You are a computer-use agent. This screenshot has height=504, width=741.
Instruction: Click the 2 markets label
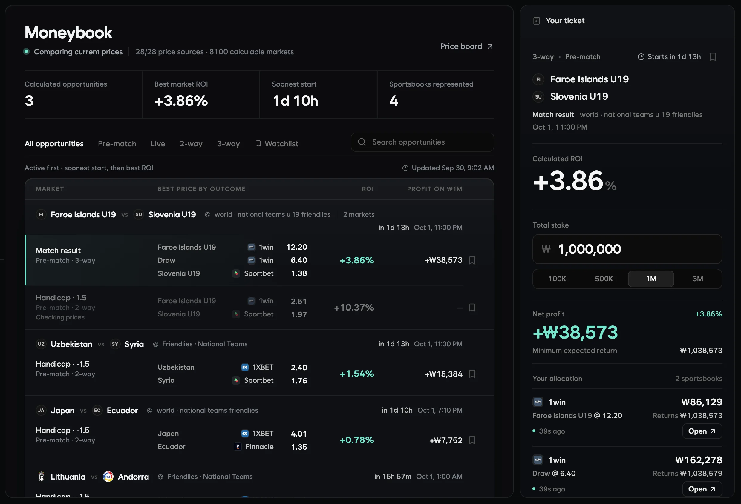pos(359,215)
